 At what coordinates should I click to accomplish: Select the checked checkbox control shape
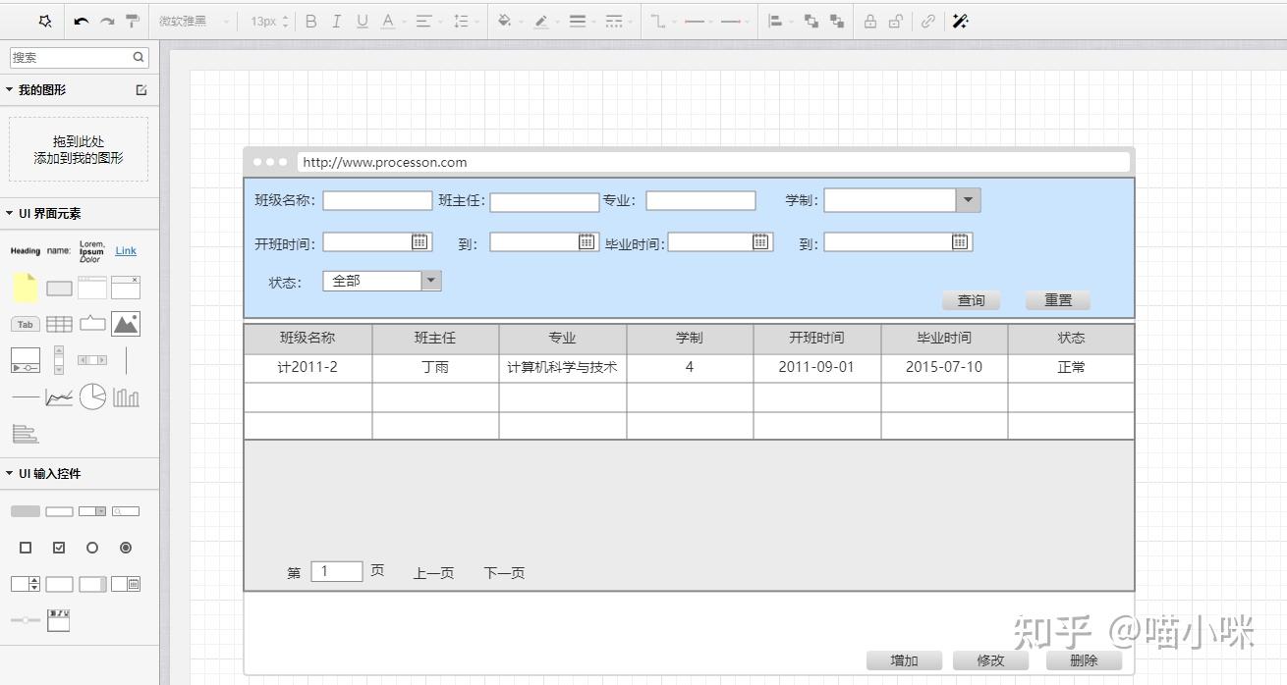(59, 548)
